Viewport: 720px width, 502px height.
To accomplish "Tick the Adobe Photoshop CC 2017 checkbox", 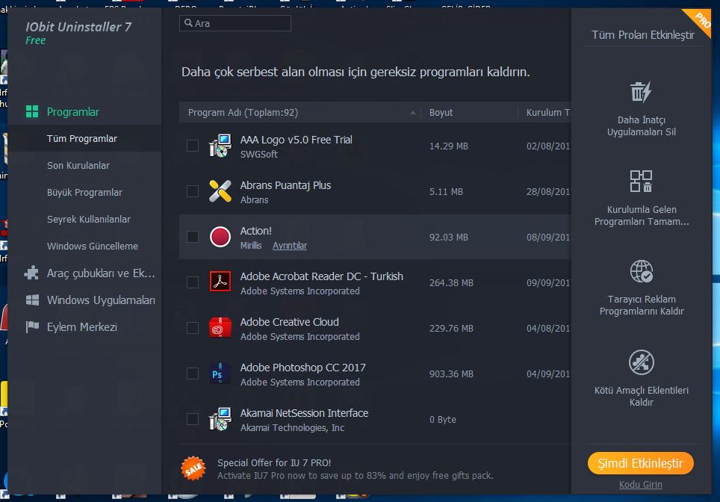I will point(193,374).
